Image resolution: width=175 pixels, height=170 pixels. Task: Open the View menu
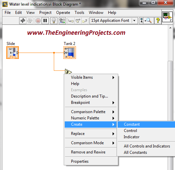pos(30,13)
